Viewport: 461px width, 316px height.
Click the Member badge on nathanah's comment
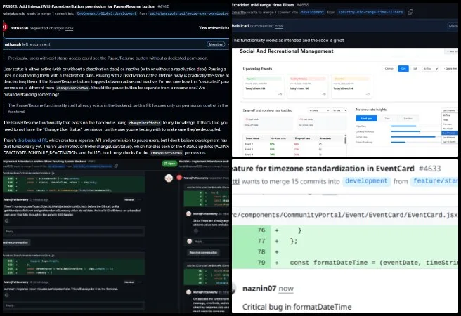216,44
